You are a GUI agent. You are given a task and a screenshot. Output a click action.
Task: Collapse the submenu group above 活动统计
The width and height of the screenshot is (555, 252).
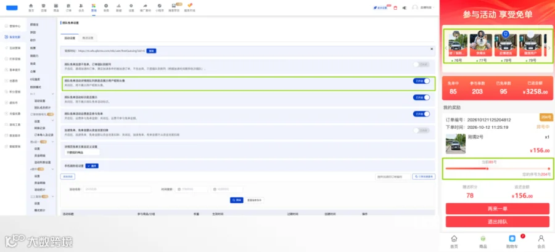[53, 169]
